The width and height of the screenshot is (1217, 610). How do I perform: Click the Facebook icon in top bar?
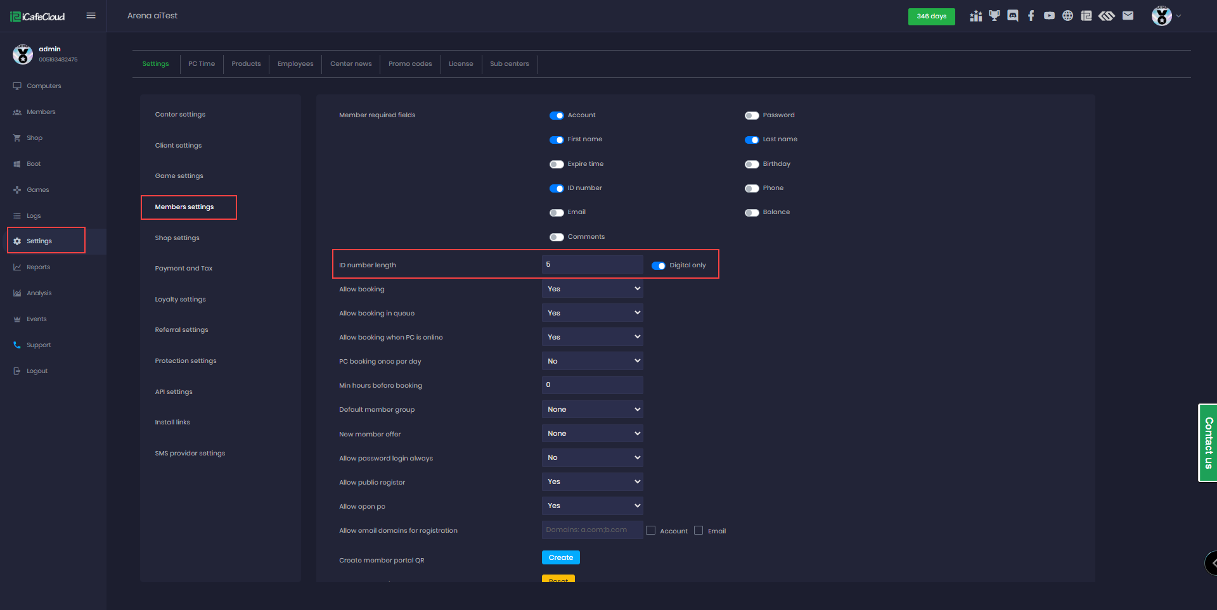1031,16
